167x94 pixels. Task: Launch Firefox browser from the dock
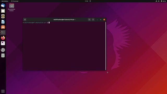tap(3, 38)
